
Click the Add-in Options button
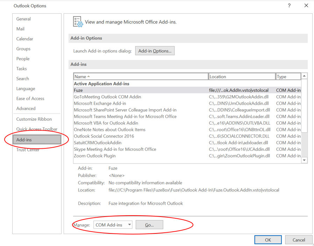(x=155, y=51)
